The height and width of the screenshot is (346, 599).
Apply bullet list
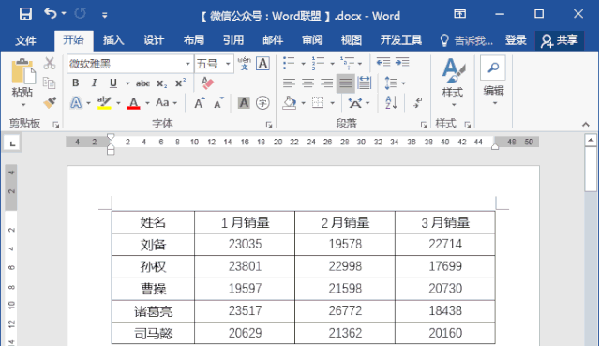[289, 64]
